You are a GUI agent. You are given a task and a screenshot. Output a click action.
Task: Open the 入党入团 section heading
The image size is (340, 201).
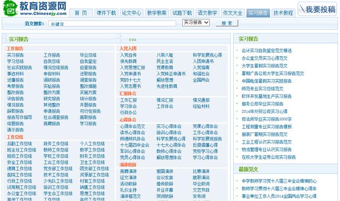pos(128,48)
